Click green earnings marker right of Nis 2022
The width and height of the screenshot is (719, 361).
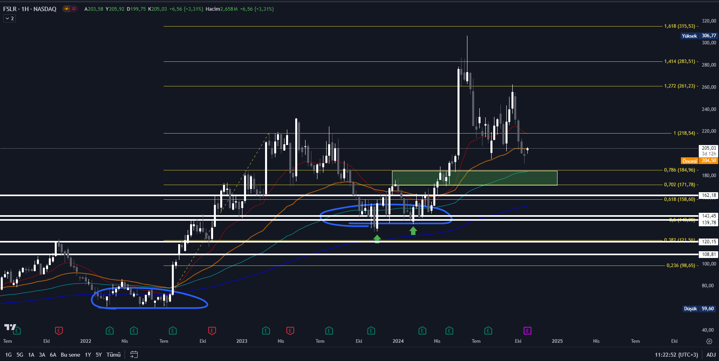(134, 330)
